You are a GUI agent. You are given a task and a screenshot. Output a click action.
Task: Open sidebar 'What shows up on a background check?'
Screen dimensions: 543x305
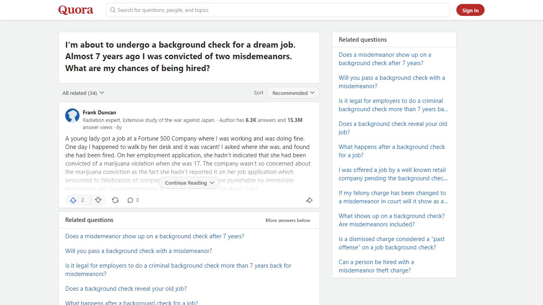392,220
